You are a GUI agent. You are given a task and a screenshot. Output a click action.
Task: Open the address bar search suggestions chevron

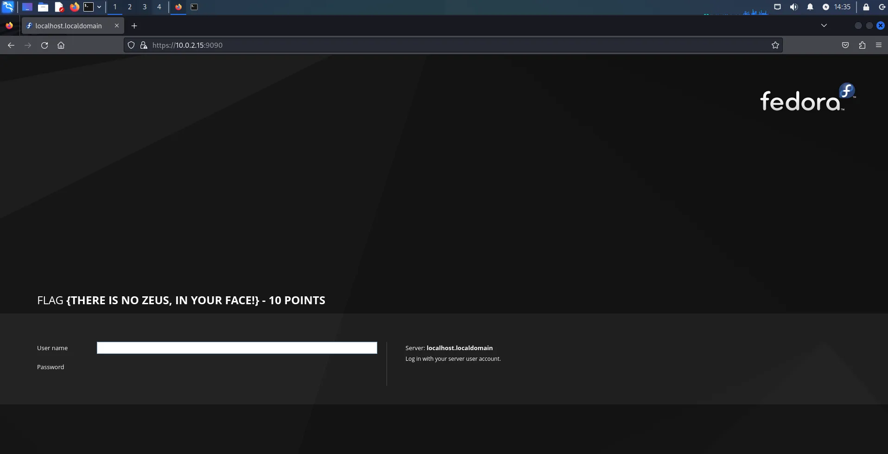[x=824, y=26]
